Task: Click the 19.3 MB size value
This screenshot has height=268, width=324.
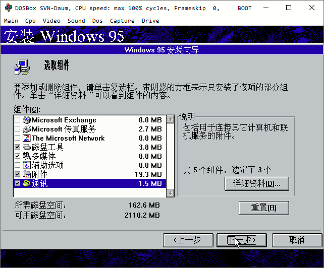Action: 148,174
